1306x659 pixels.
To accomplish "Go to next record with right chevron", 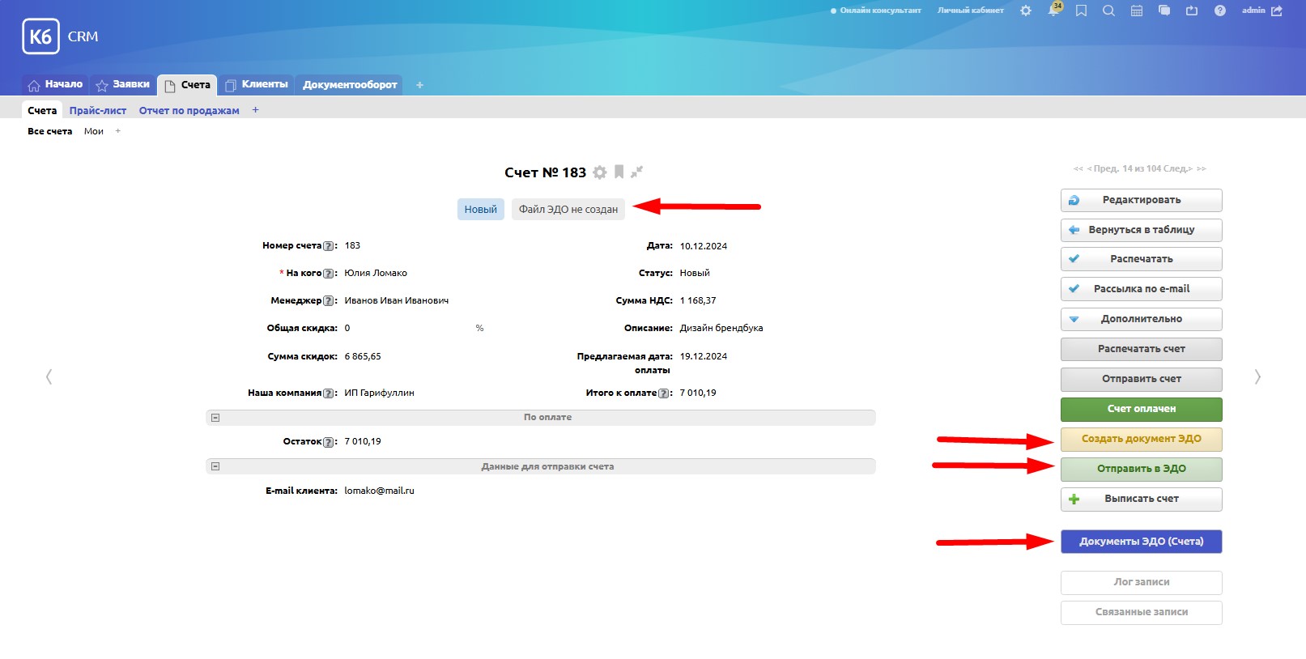I will [1257, 376].
